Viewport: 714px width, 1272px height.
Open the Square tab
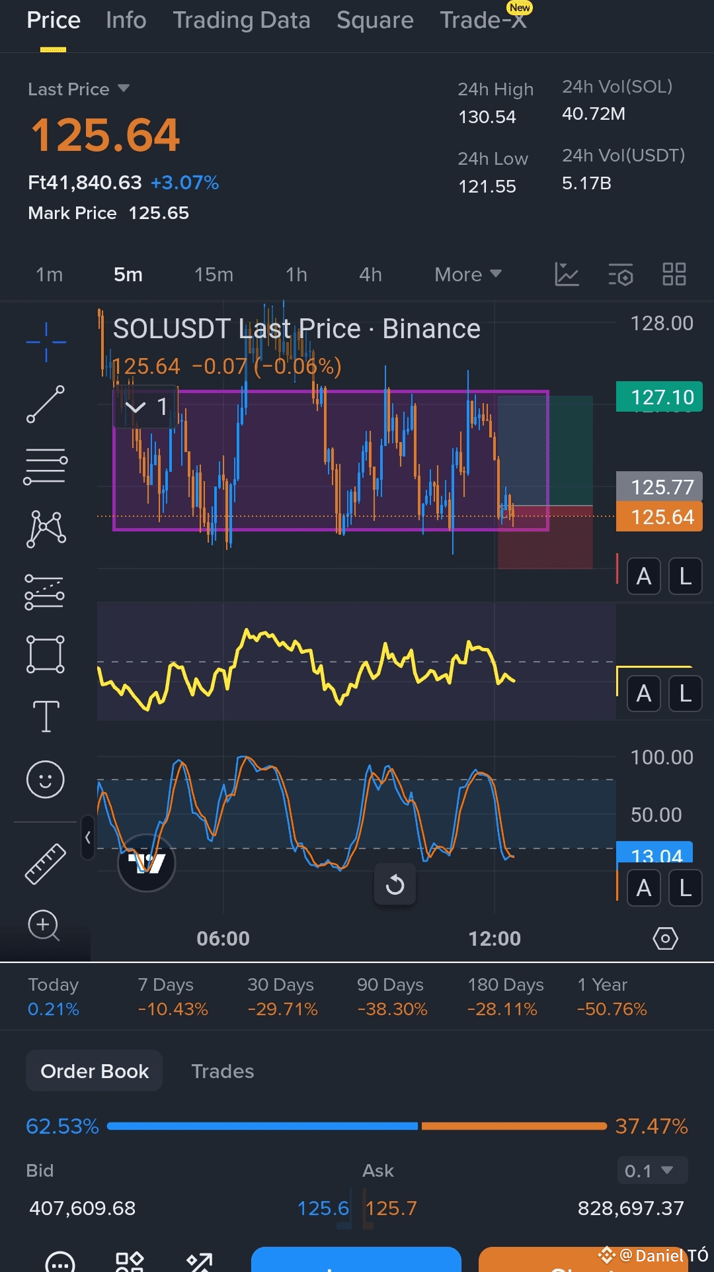coord(375,21)
